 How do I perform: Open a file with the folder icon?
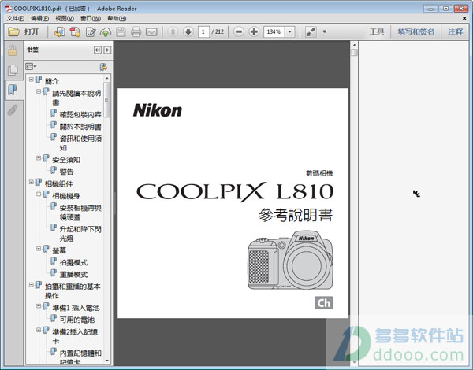point(13,31)
